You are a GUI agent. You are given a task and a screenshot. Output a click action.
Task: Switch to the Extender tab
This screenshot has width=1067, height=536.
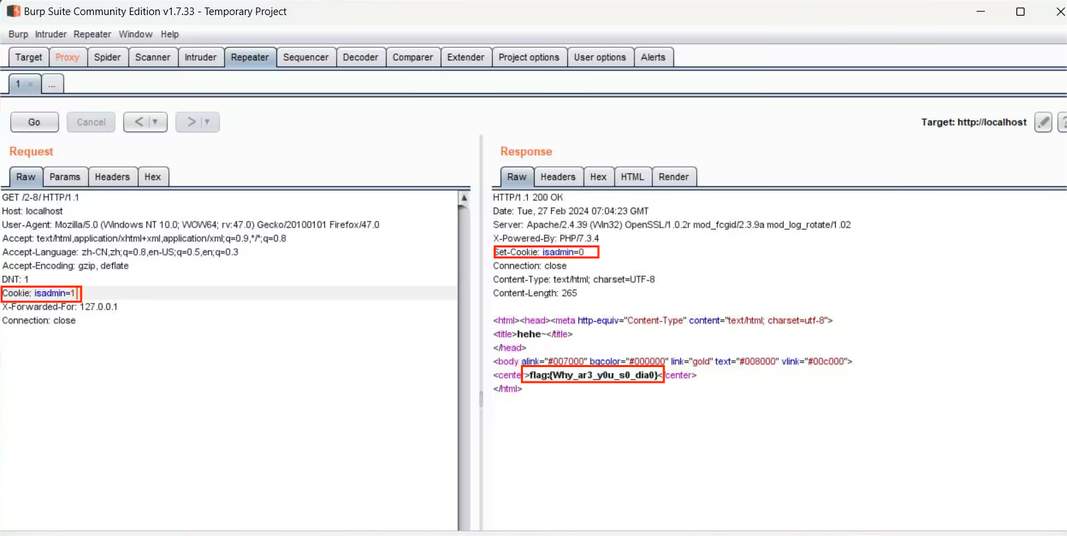(x=465, y=57)
